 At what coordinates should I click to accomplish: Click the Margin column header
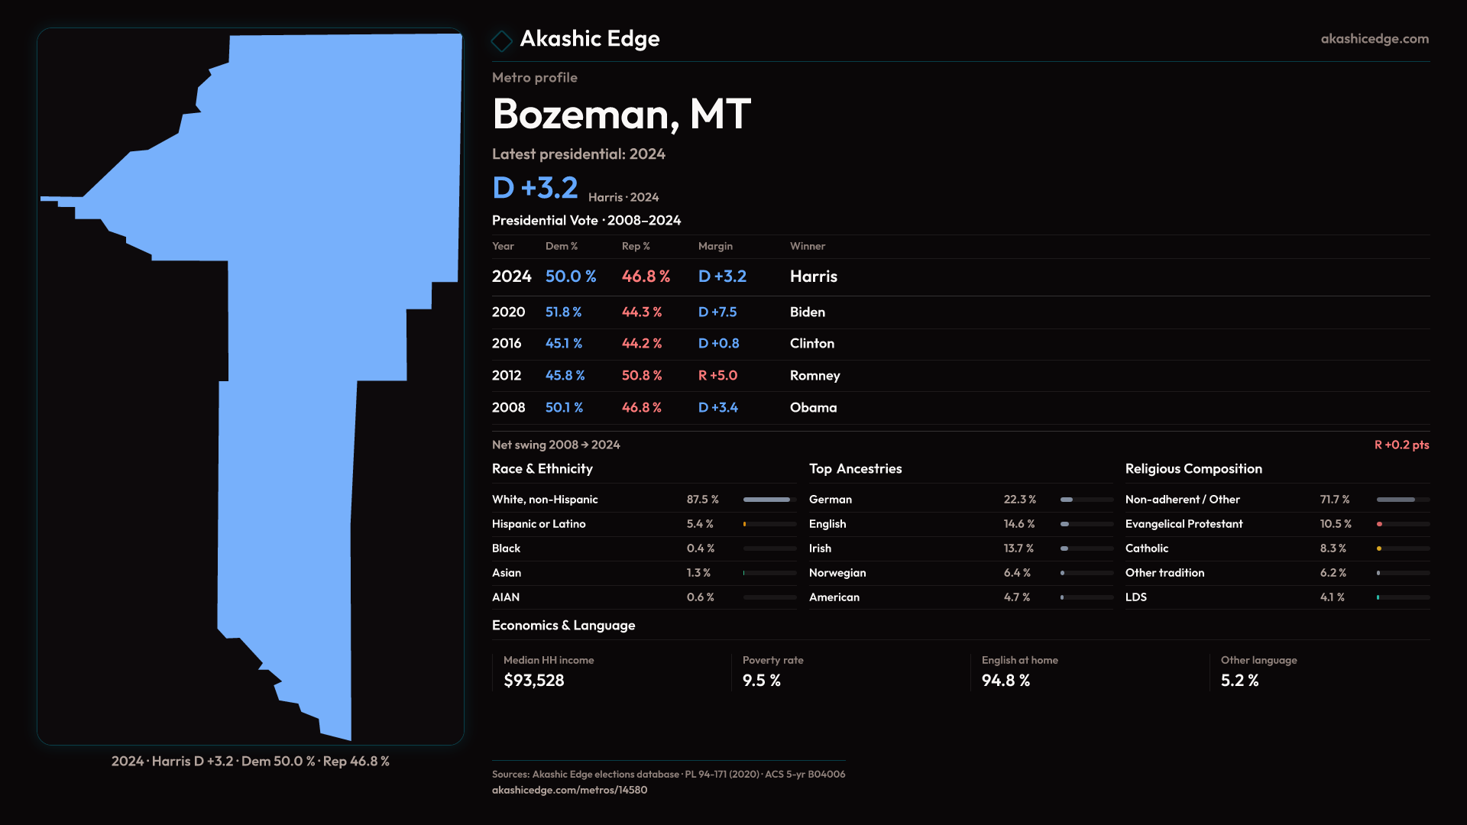[715, 246]
